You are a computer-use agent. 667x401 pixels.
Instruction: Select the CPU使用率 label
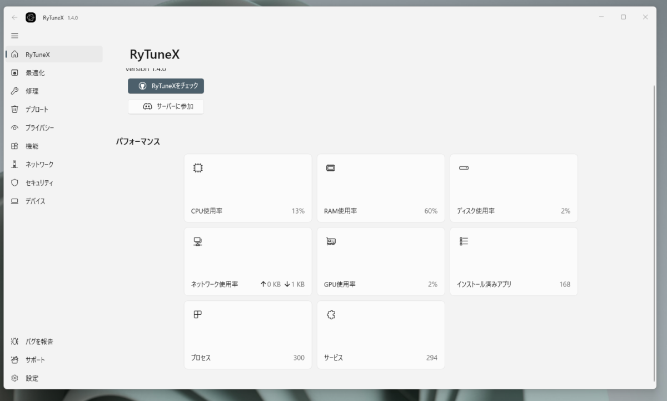(x=207, y=211)
